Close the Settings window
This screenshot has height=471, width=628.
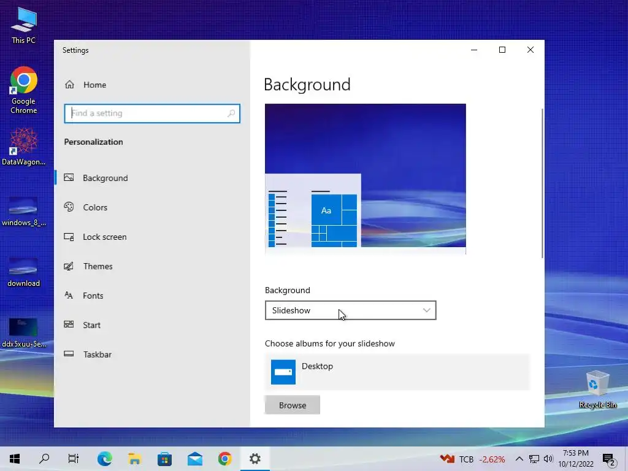(x=530, y=50)
